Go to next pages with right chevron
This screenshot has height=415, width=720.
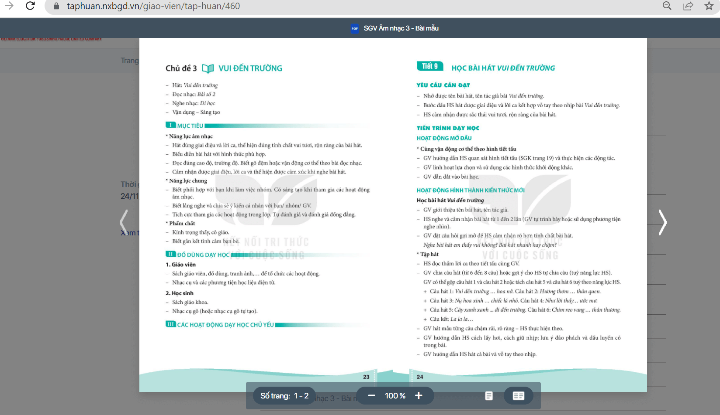coord(662,222)
